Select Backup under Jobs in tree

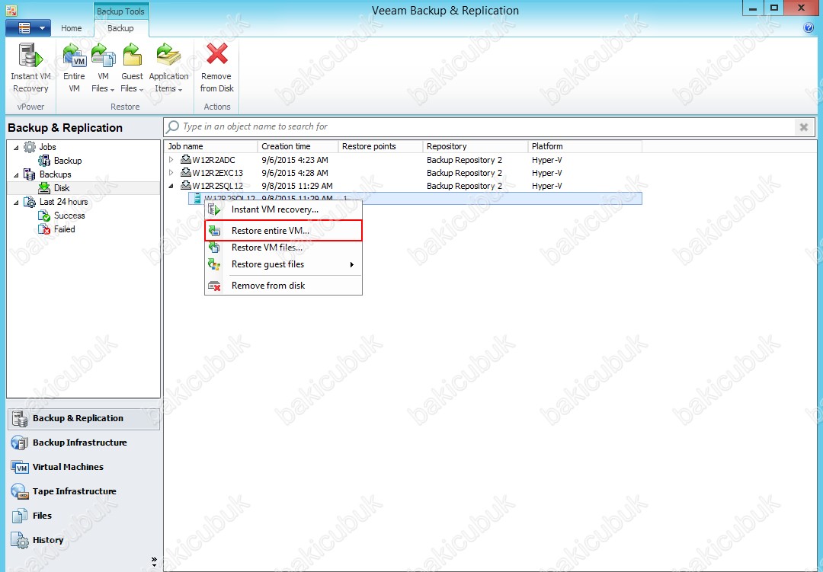[68, 161]
